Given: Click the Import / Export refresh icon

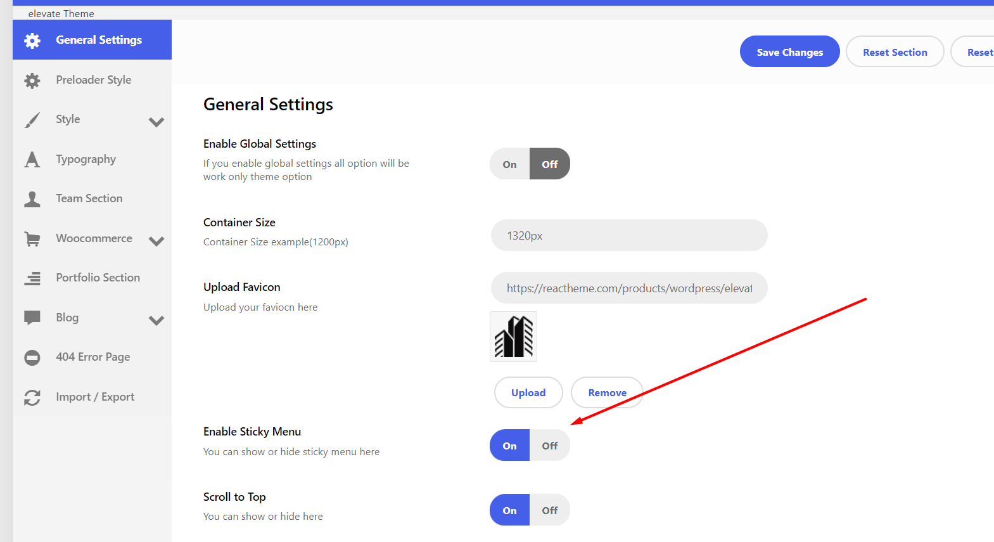Looking at the screenshot, I should (32, 397).
